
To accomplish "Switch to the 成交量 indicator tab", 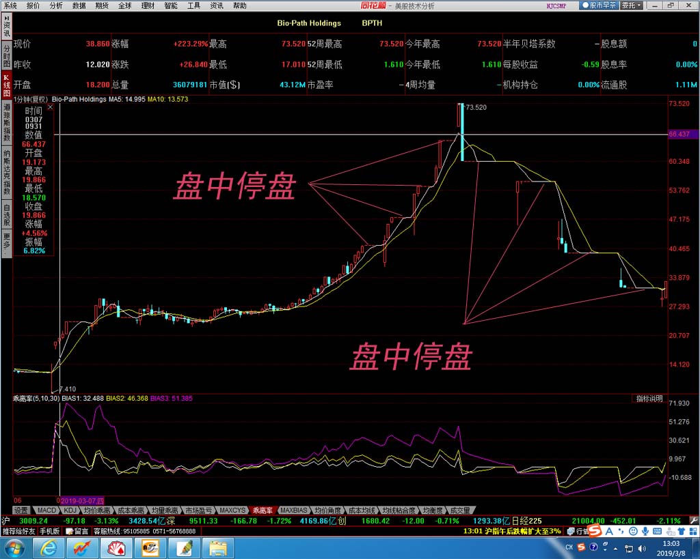I will coord(460,511).
